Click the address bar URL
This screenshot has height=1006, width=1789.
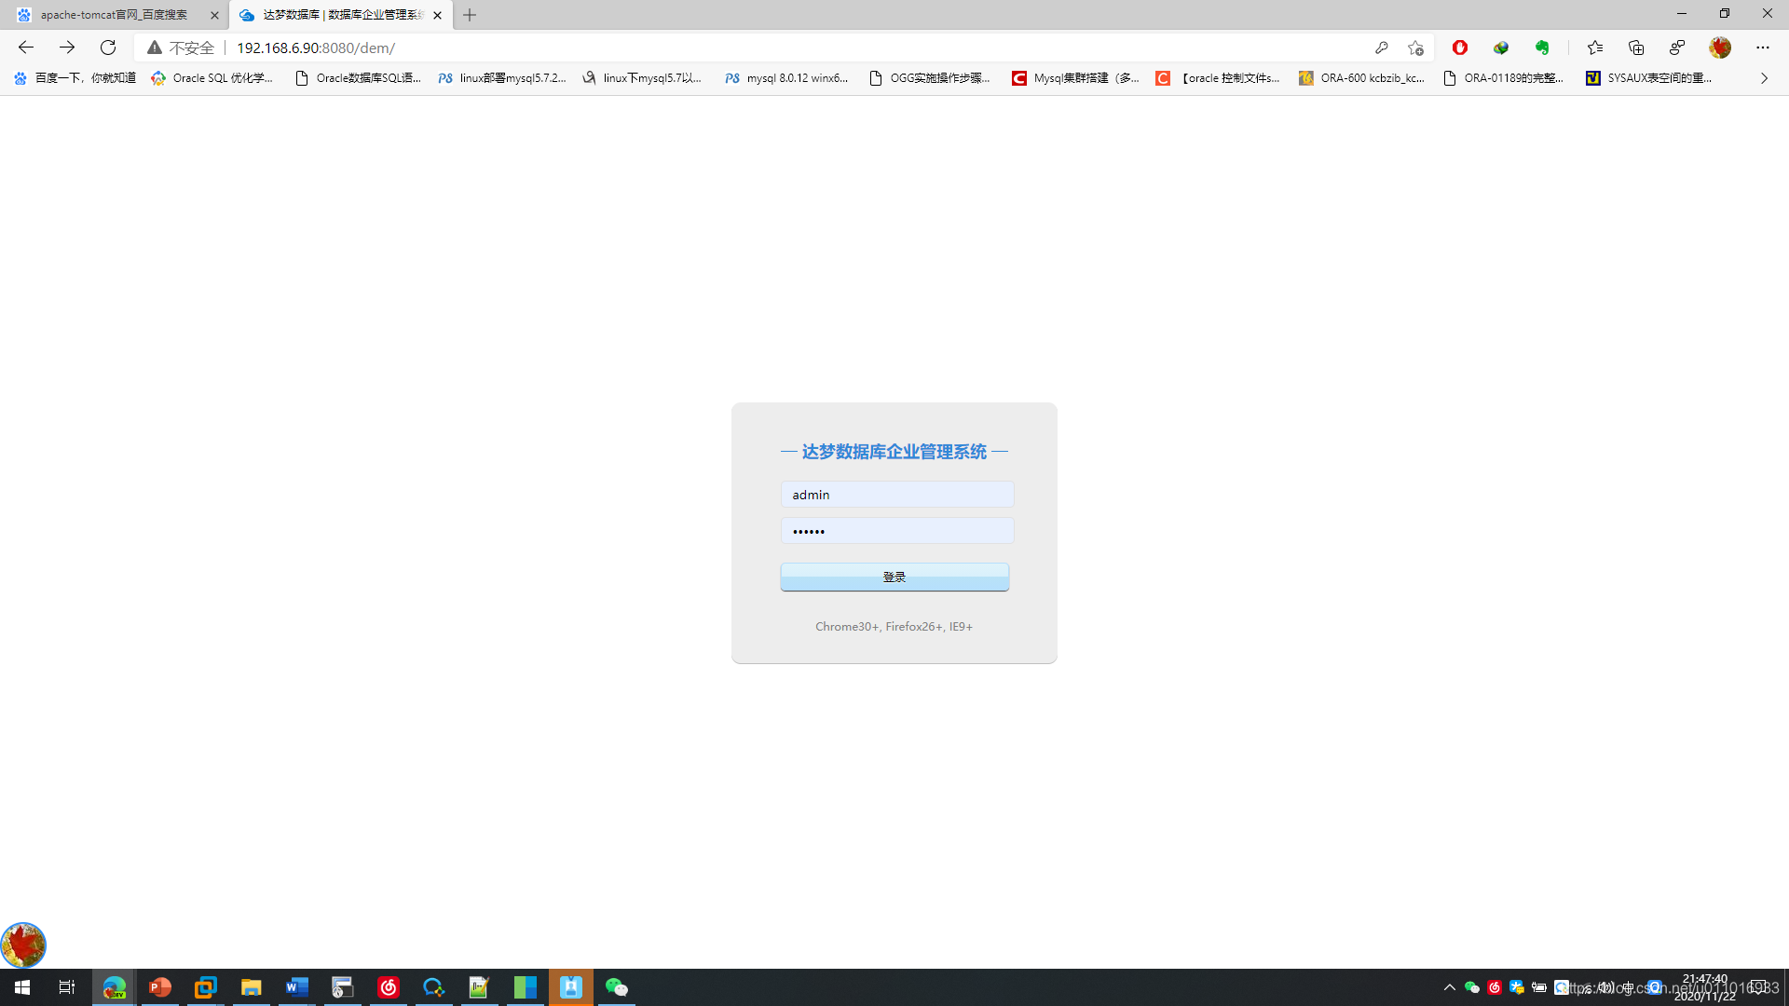(316, 48)
